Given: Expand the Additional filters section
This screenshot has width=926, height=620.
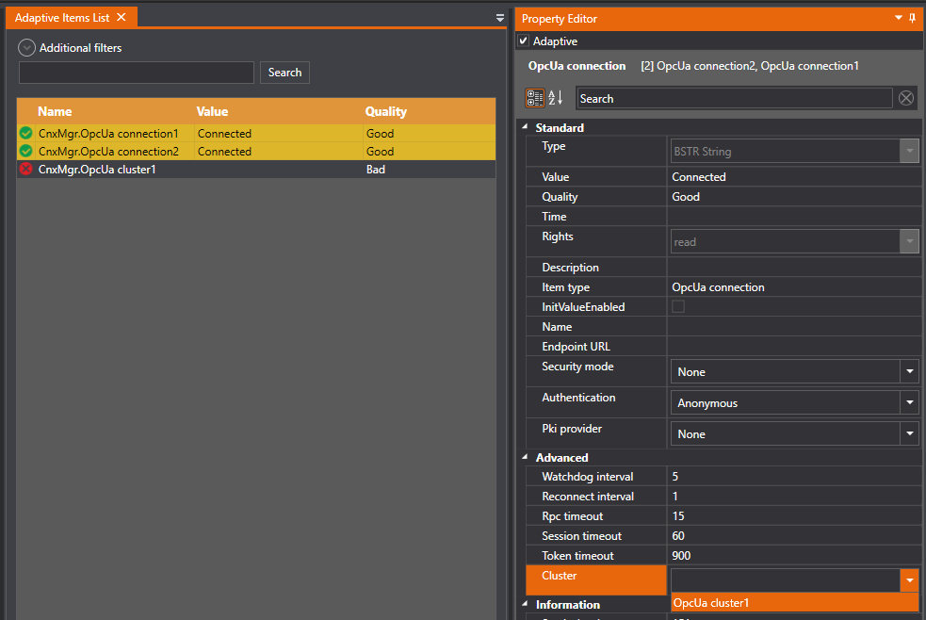Looking at the screenshot, I should pos(27,47).
